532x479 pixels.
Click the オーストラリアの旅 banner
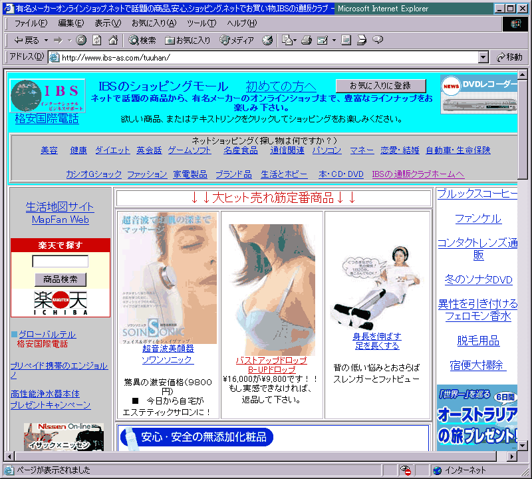[x=477, y=418]
